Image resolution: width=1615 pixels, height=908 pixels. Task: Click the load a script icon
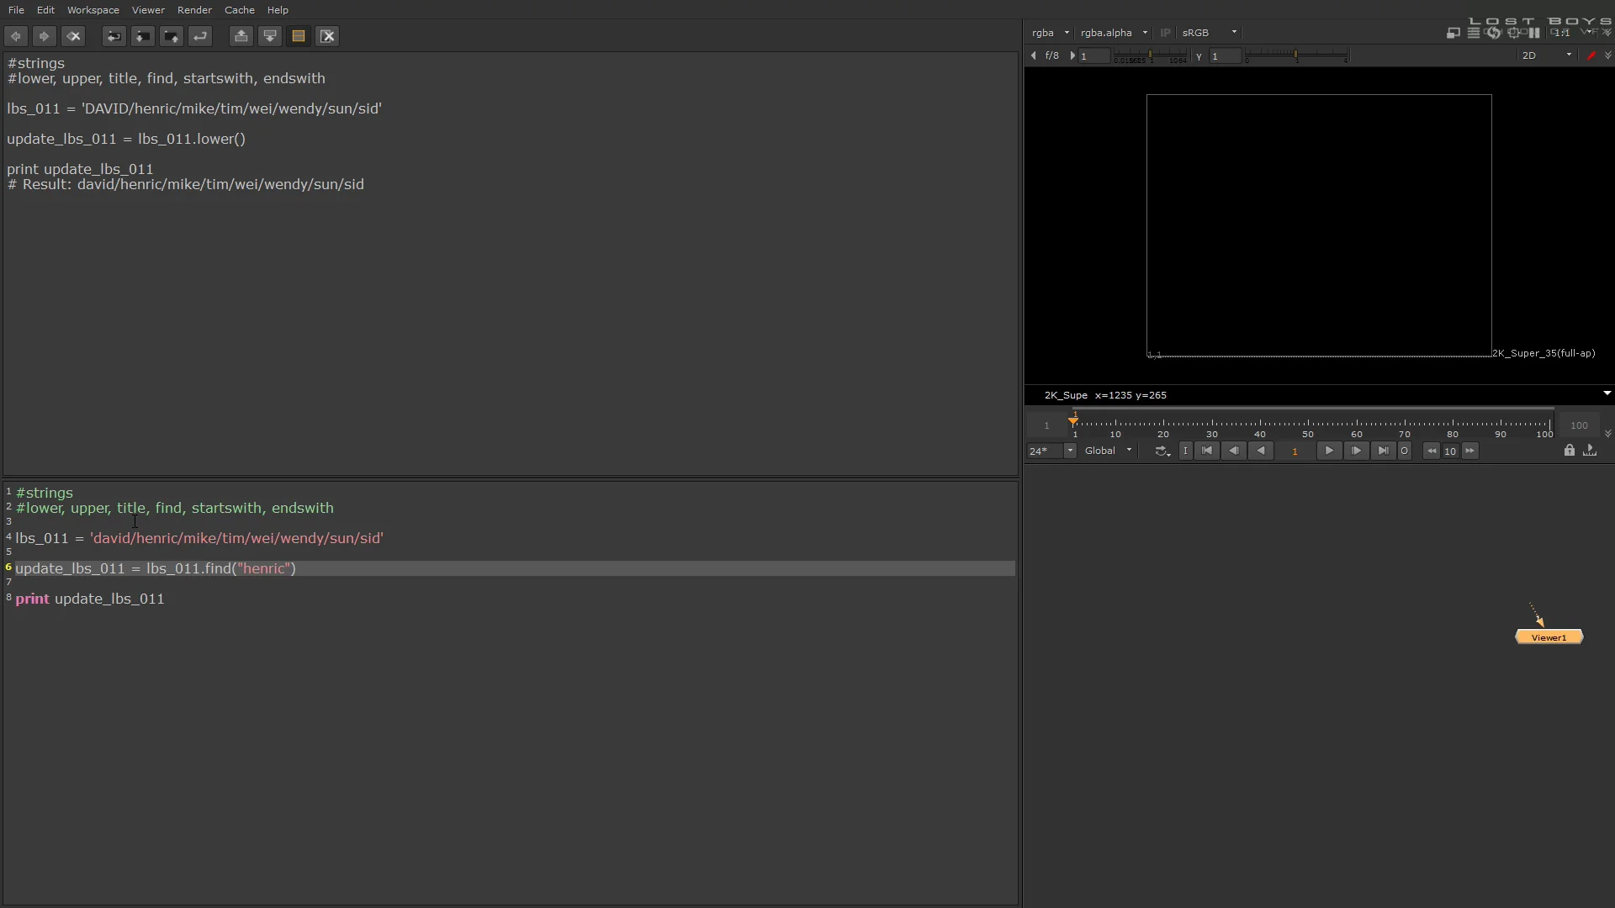click(143, 36)
